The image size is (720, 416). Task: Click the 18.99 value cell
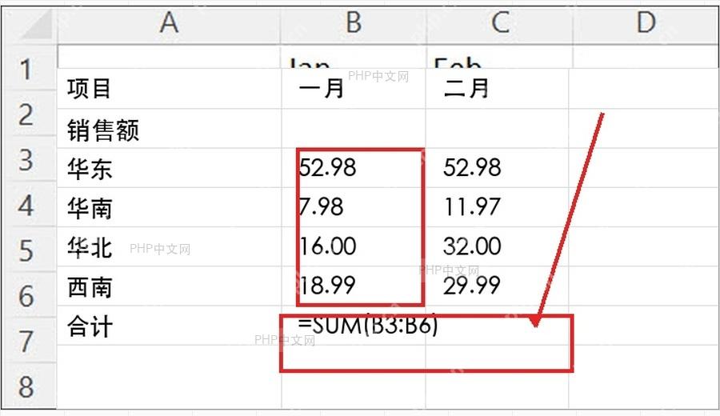(354, 286)
